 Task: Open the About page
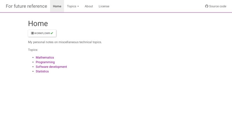(89, 6)
